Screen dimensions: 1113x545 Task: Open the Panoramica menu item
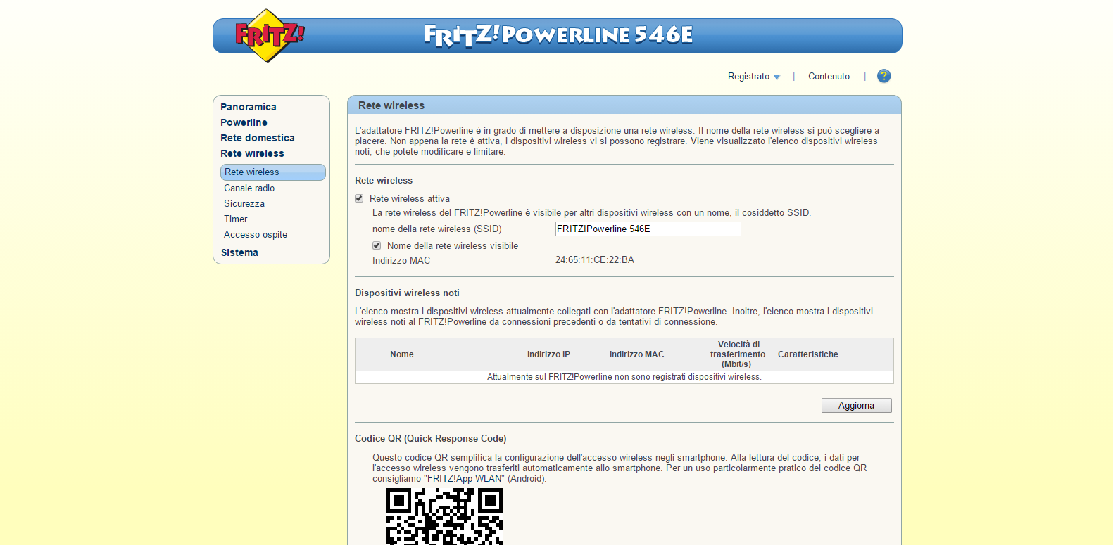click(248, 107)
